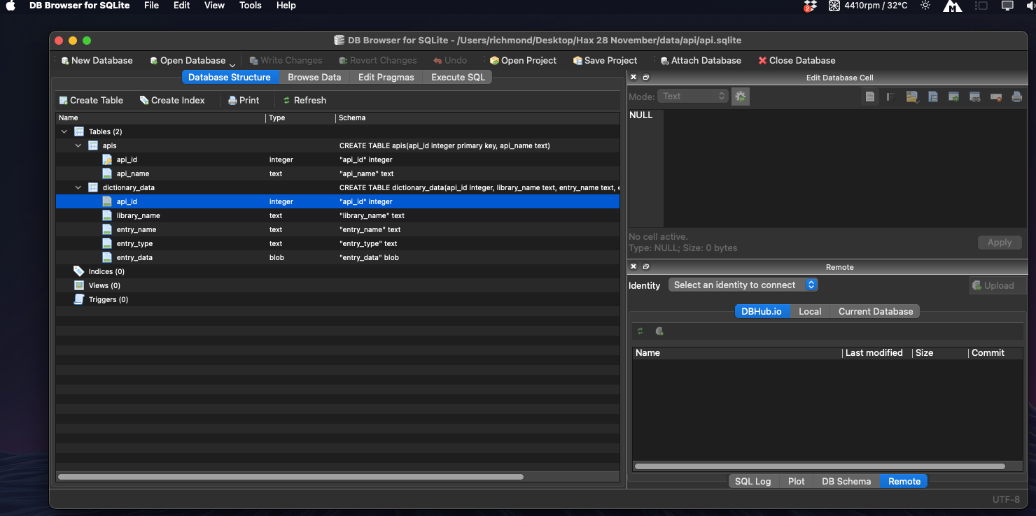Click the link export icon in cell editor

(x=975, y=96)
